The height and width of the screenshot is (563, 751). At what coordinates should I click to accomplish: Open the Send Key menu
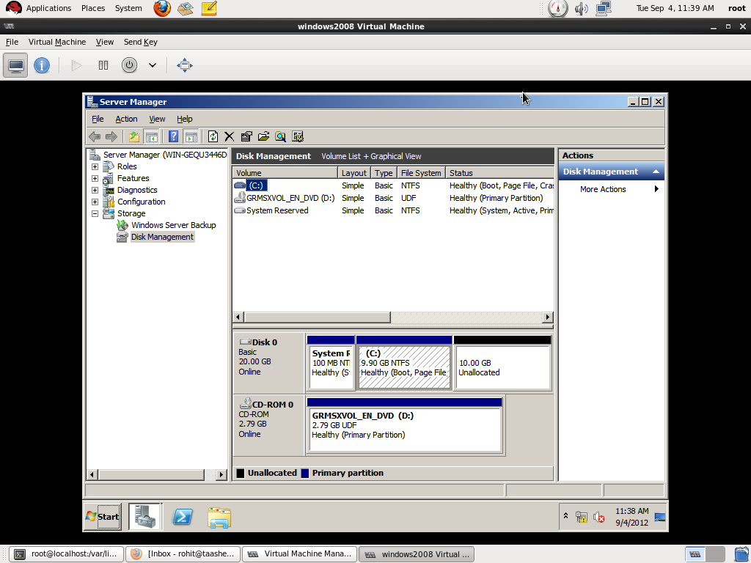141,42
